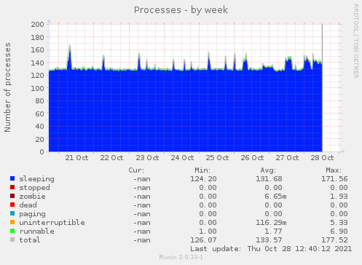362x265 pixels.
Task: Click the gray total legend swatch
Action: [x=12, y=240]
